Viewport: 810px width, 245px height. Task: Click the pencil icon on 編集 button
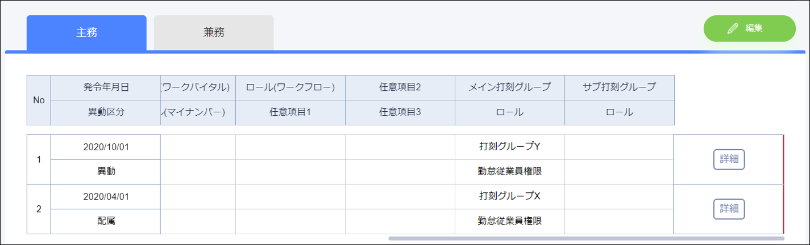tap(733, 28)
